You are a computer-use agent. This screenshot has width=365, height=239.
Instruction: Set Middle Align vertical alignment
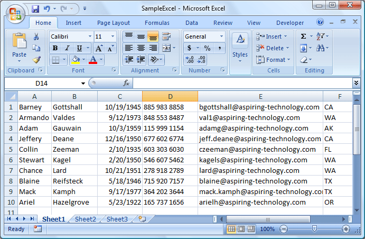pos(141,36)
